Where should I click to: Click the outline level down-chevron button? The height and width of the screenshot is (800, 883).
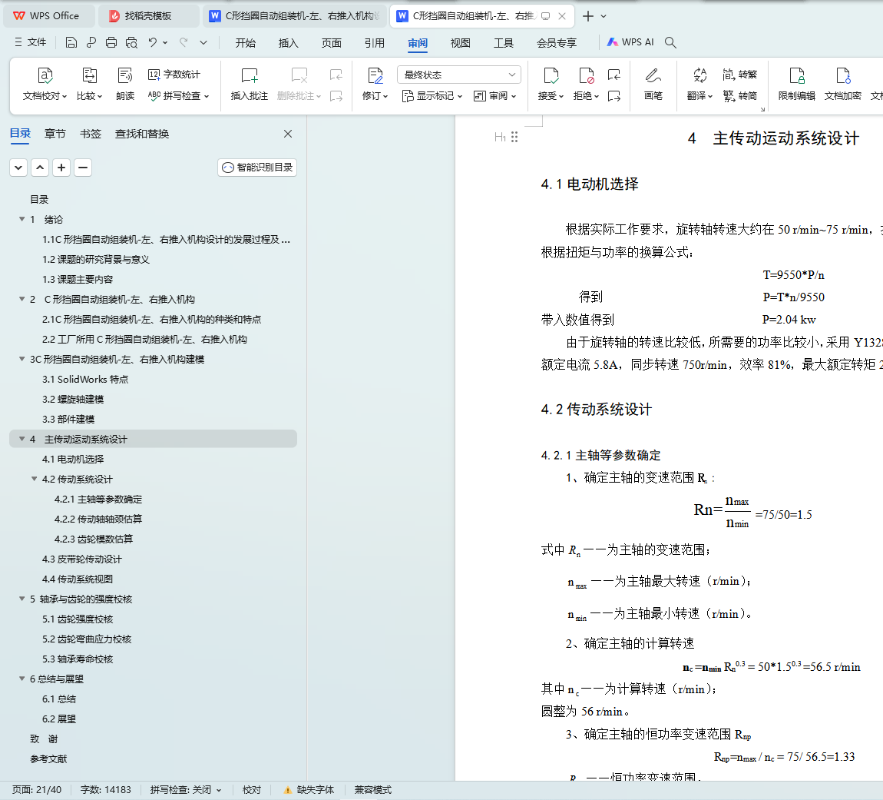coord(18,168)
